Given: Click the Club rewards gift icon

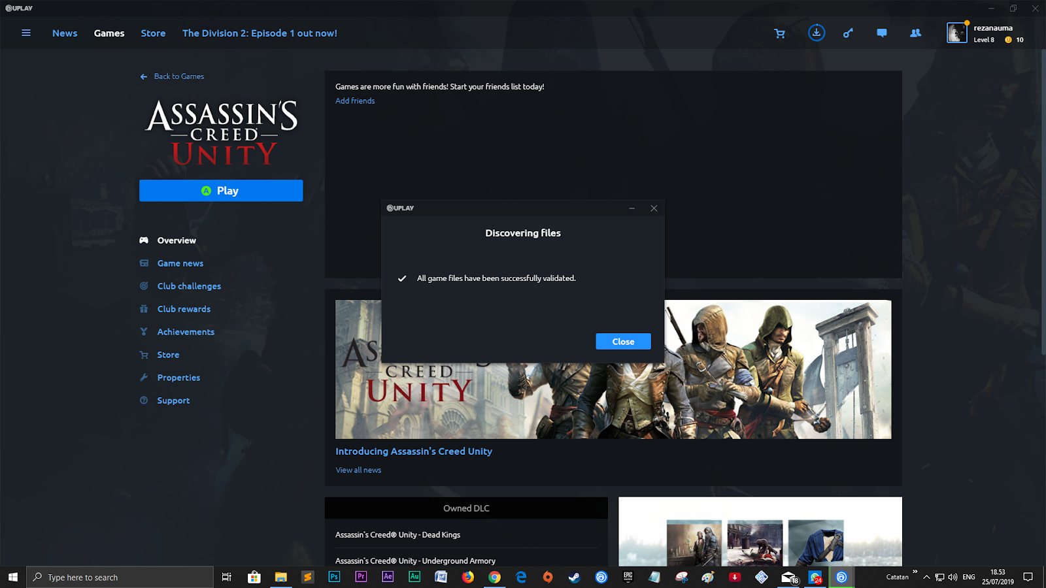Looking at the screenshot, I should tap(144, 309).
